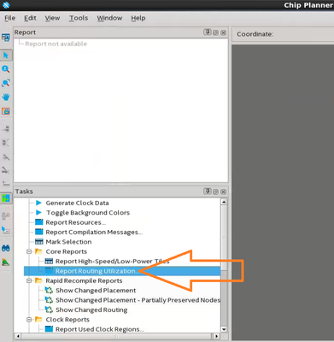
Task: Click the cursor with tooltip icon
Action: click(x=6, y=230)
